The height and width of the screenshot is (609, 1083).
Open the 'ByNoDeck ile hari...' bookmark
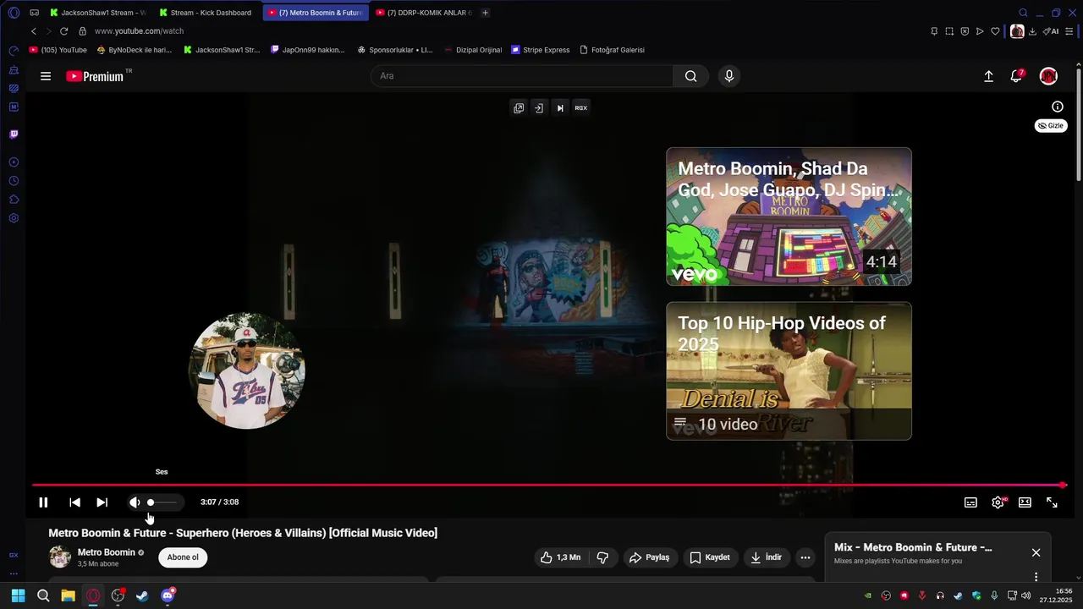point(134,50)
